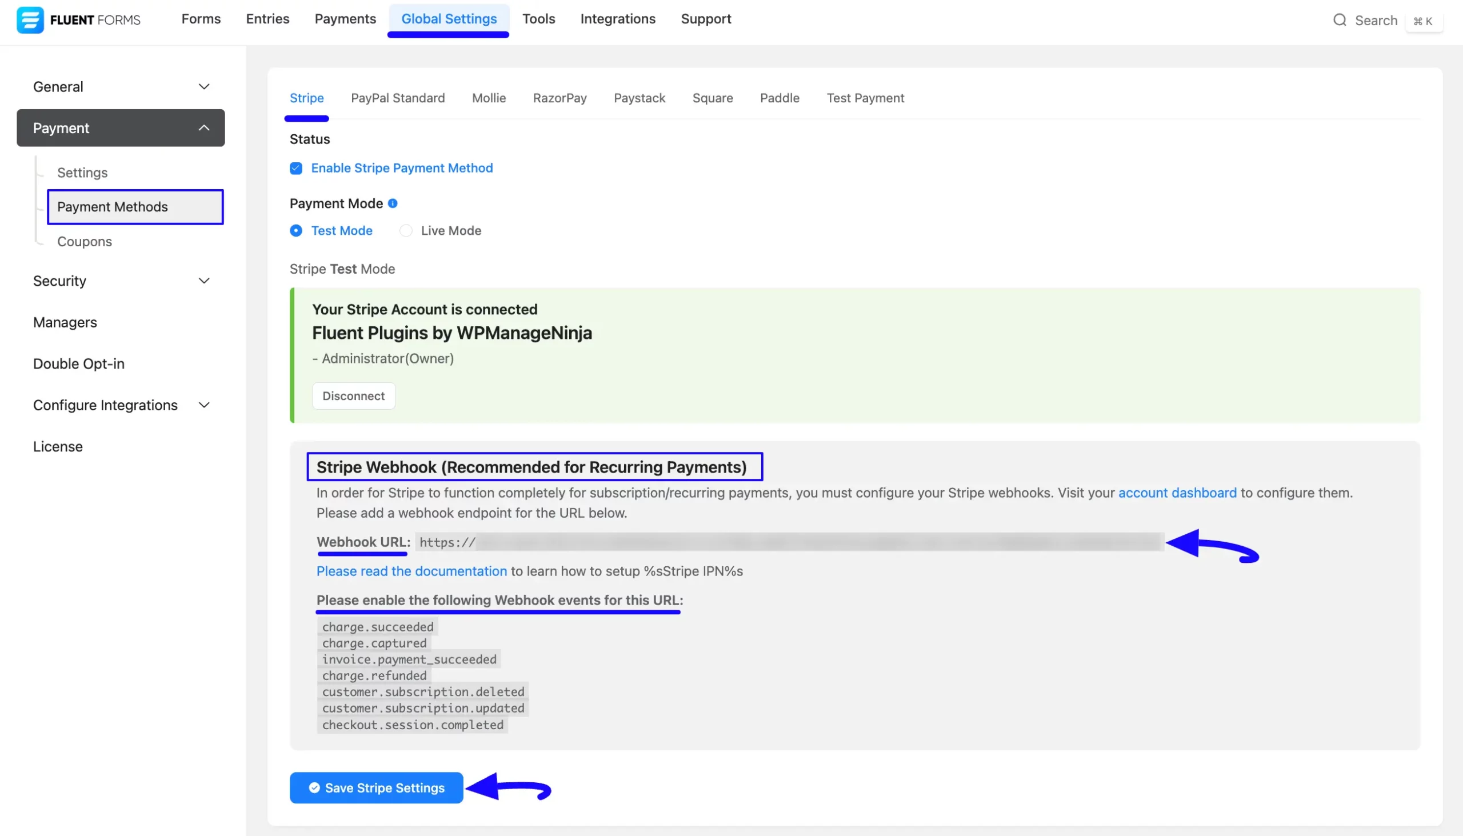This screenshot has width=1463, height=836.
Task: Open the Entries menu
Action: pyautogui.click(x=267, y=19)
